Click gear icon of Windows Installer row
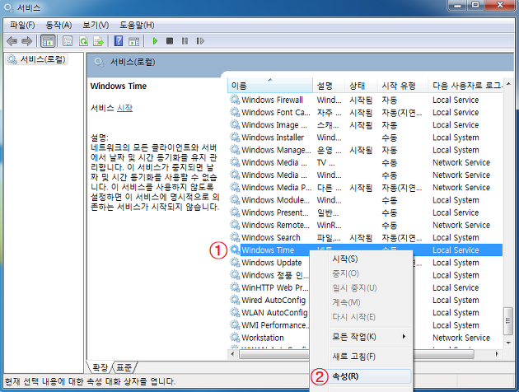Screen dimensions: 519x392 [235, 137]
